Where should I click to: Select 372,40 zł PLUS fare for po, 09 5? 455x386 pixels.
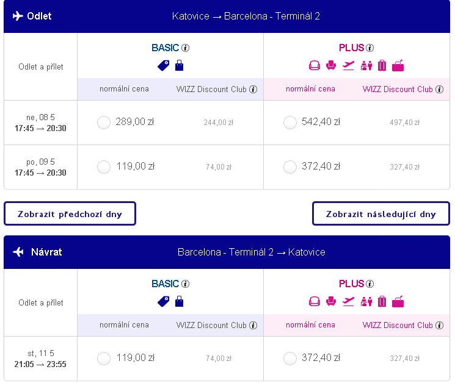click(x=290, y=167)
